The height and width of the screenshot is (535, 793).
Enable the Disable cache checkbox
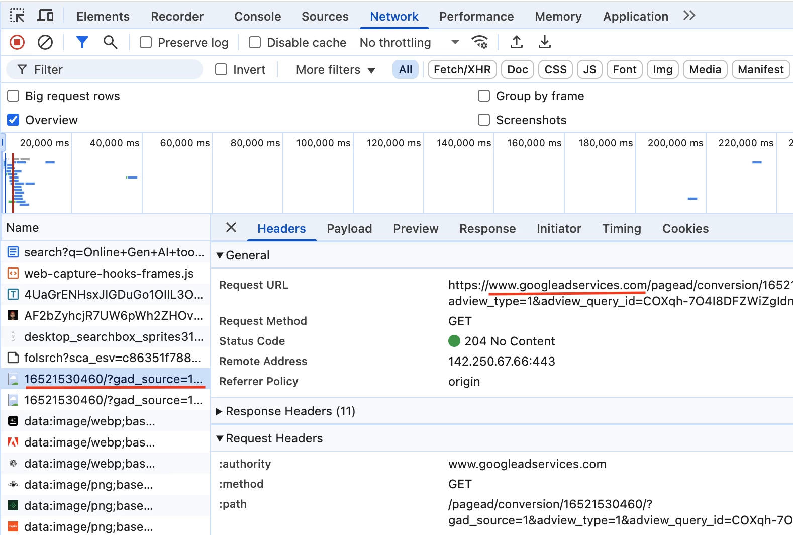pyautogui.click(x=255, y=42)
